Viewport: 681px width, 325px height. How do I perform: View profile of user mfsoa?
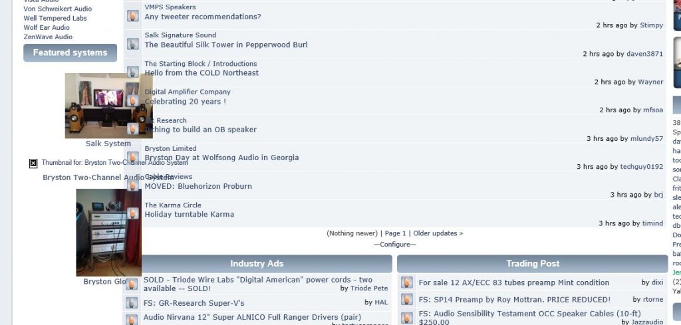[x=653, y=110]
